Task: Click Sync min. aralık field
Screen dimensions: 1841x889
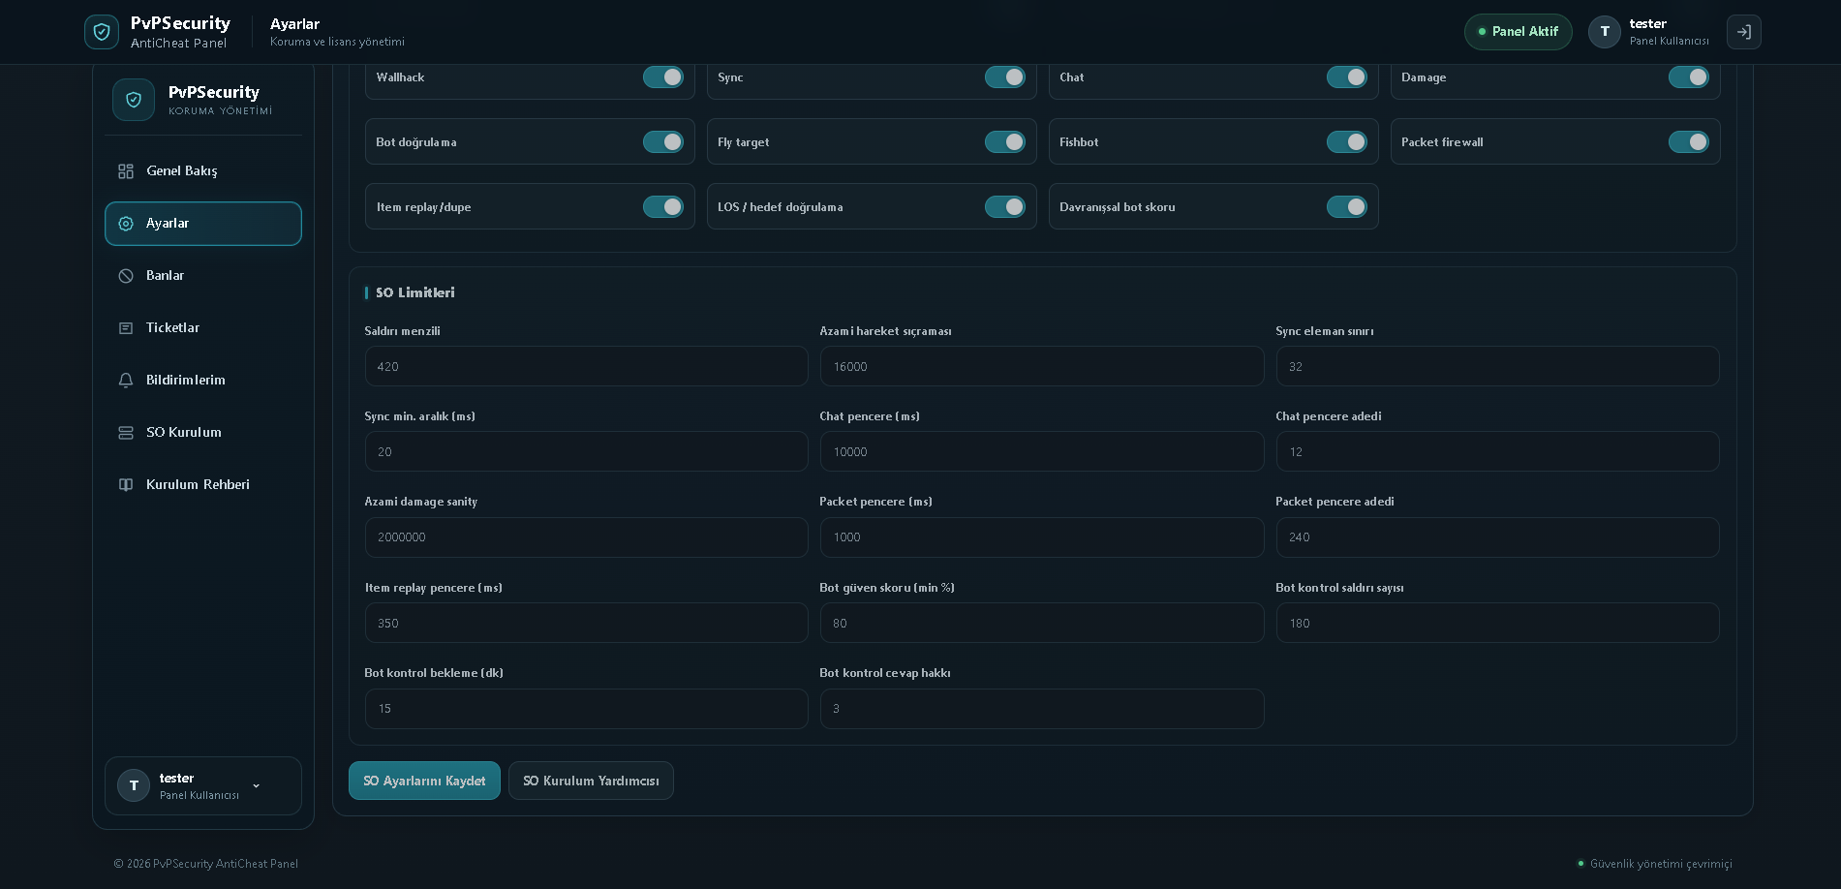Action: click(x=586, y=452)
